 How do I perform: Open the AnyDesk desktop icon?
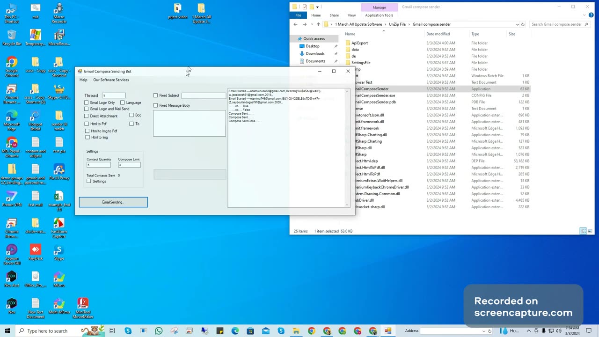(x=36, y=252)
